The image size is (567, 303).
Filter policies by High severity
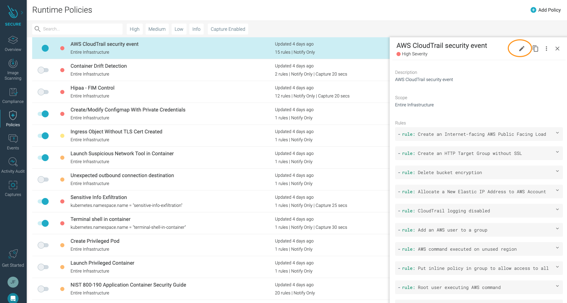coord(135,29)
